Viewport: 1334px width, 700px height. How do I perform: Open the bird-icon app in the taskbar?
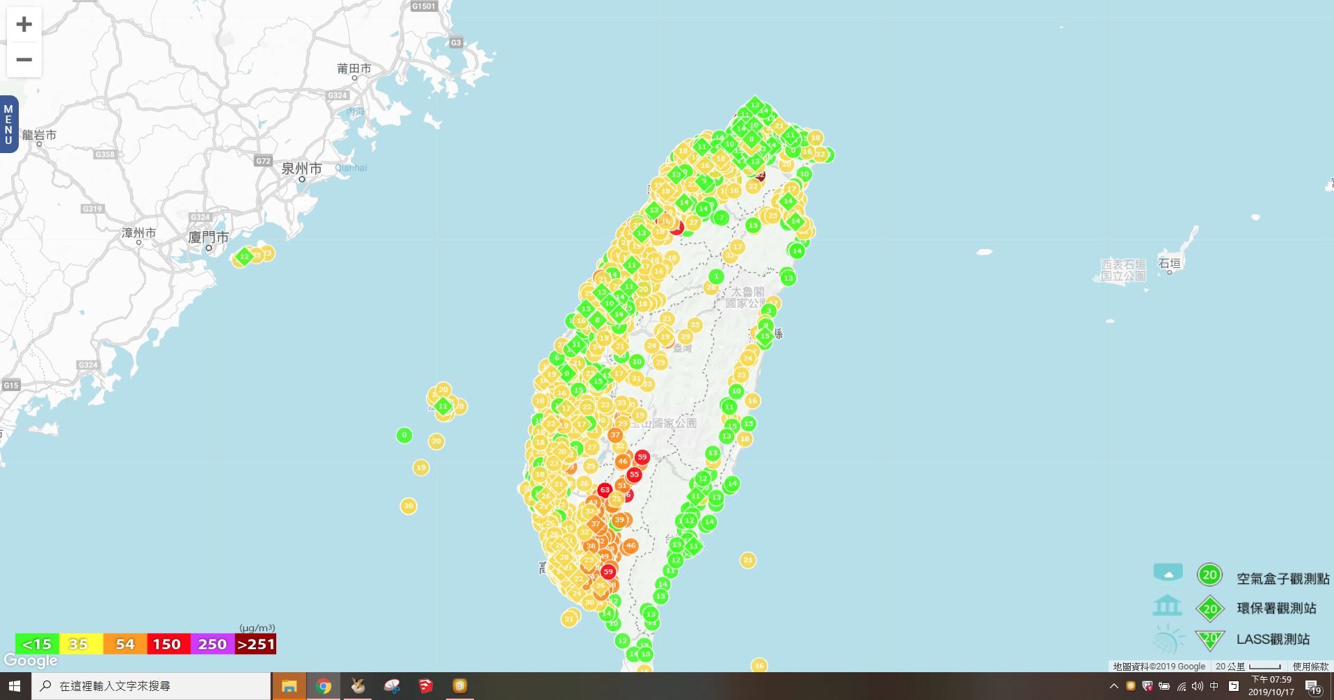358,686
